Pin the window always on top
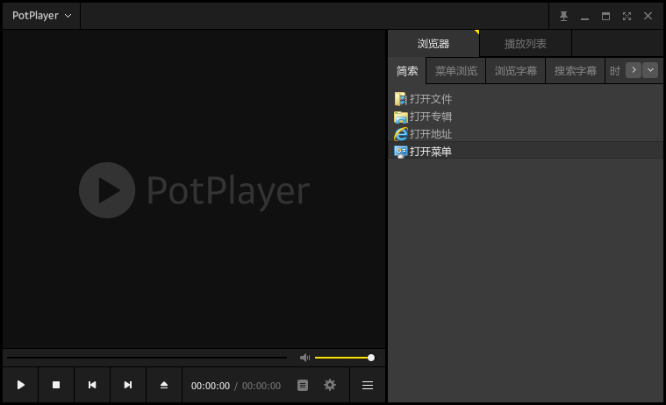 pyautogui.click(x=564, y=16)
